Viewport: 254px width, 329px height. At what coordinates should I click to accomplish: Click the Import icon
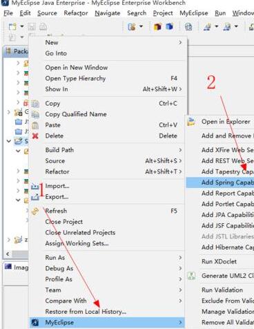click(35, 186)
